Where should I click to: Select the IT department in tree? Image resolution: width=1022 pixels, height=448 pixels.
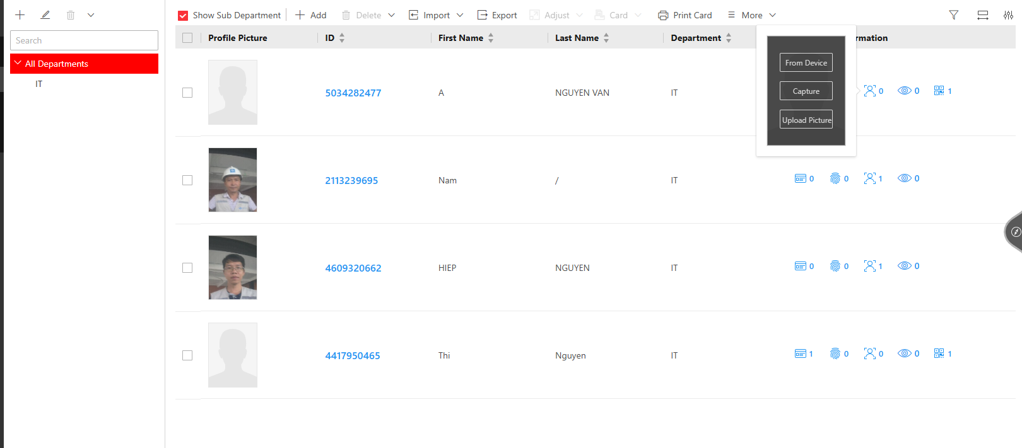39,84
